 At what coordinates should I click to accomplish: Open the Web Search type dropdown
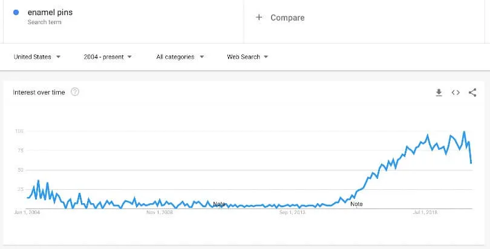pyautogui.click(x=248, y=57)
